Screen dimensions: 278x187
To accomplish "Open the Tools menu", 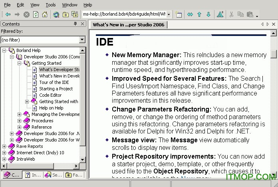I will point(51,5).
